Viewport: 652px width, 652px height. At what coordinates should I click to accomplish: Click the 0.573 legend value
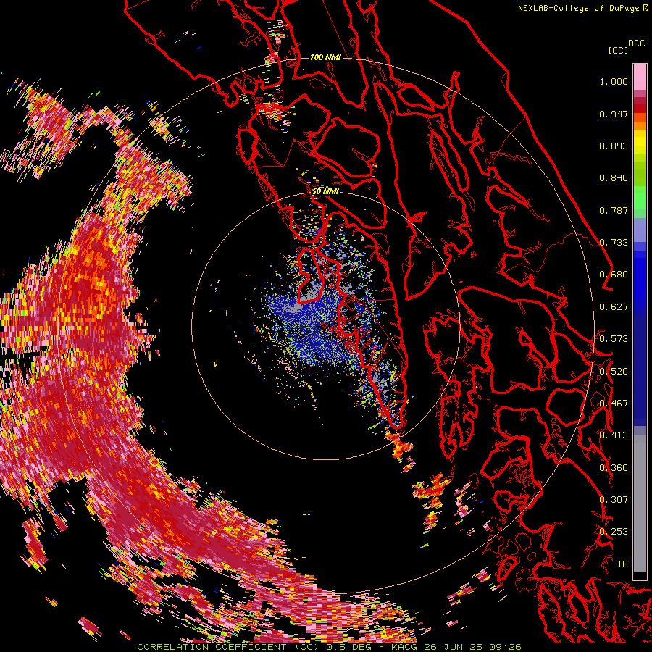pos(614,339)
